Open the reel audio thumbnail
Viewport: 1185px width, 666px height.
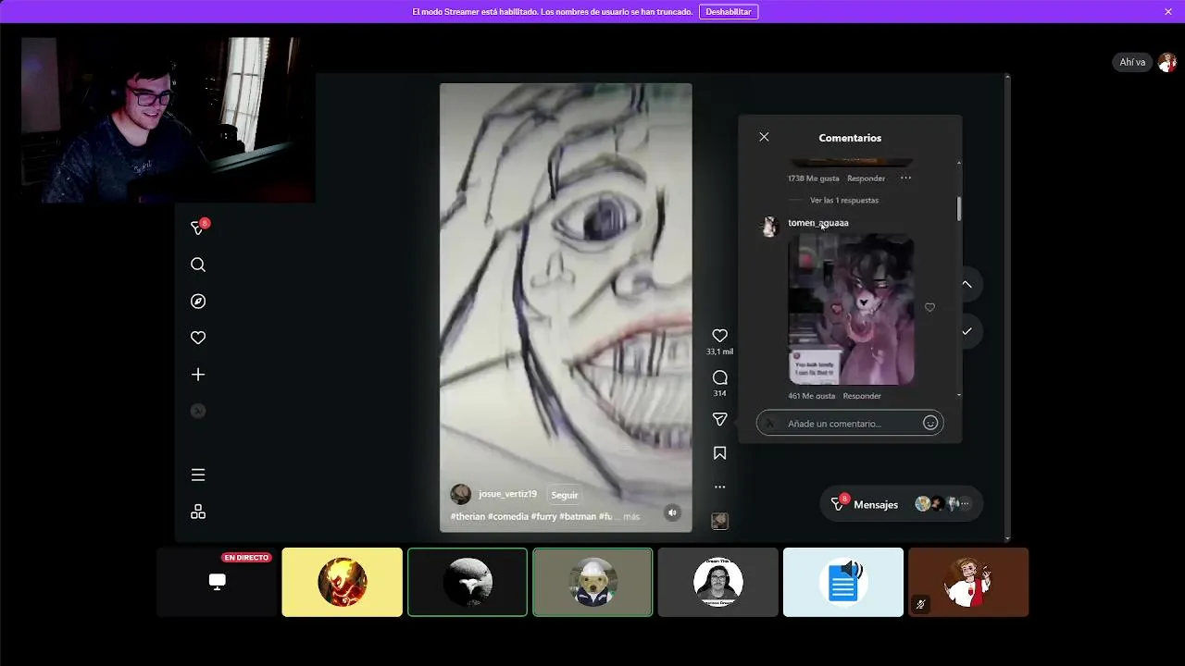719,521
